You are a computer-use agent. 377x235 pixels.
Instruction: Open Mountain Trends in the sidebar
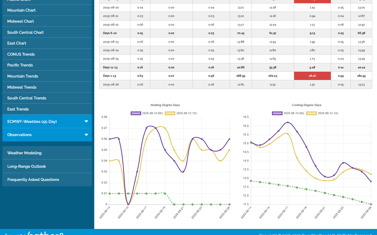pos(23,76)
